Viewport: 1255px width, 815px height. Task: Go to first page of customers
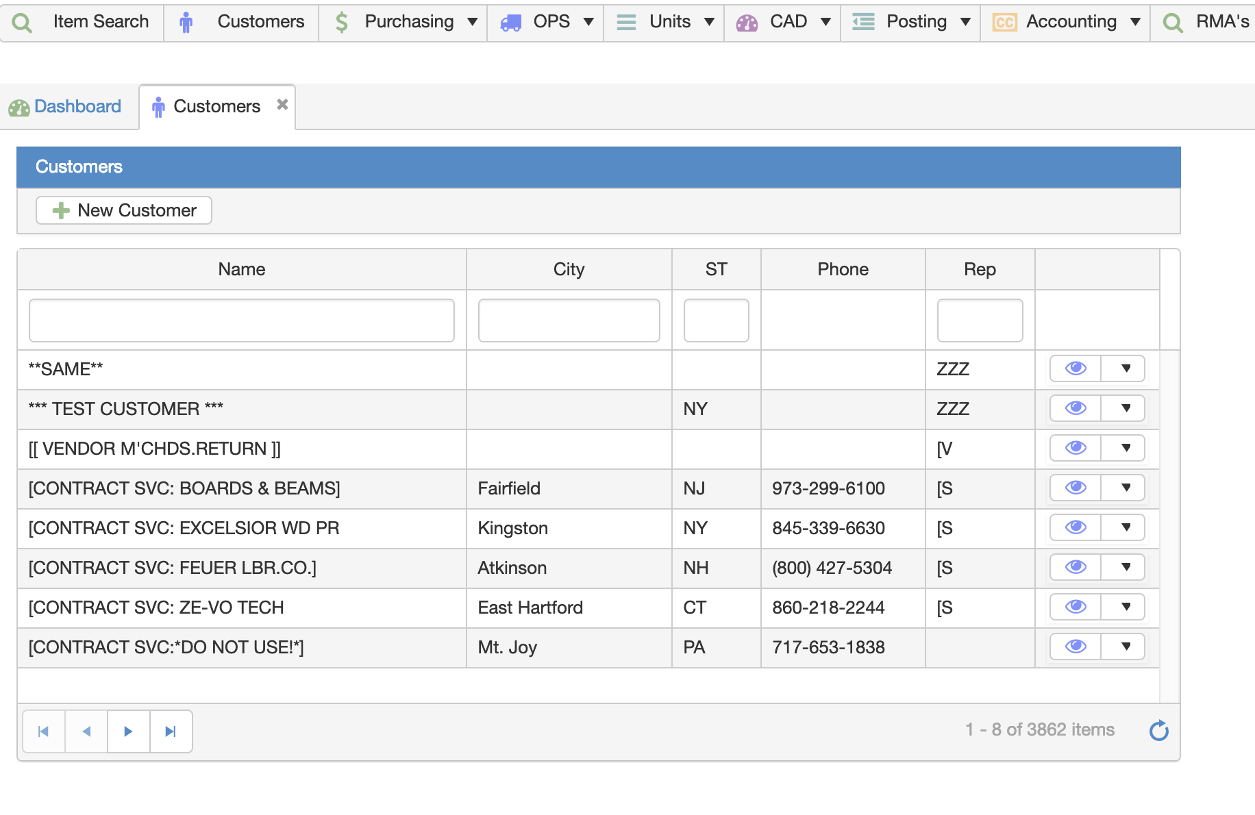[x=44, y=731]
